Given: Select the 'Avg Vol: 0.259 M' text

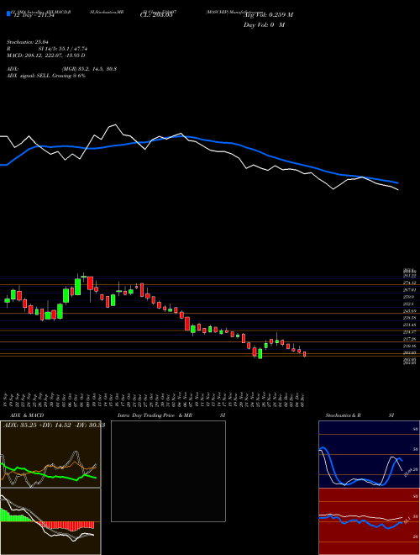Looking at the screenshot, I should click(x=268, y=15).
